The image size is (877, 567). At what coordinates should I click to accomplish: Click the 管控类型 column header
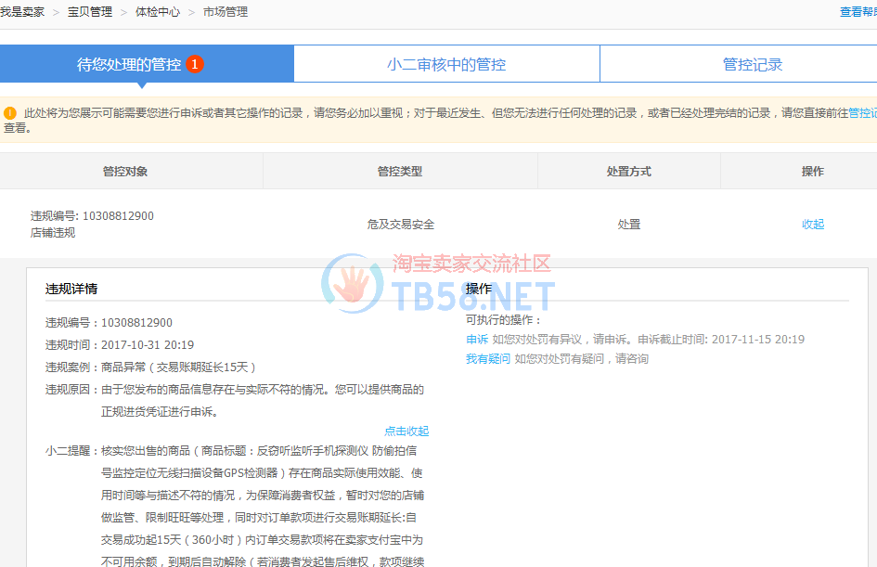coord(400,172)
